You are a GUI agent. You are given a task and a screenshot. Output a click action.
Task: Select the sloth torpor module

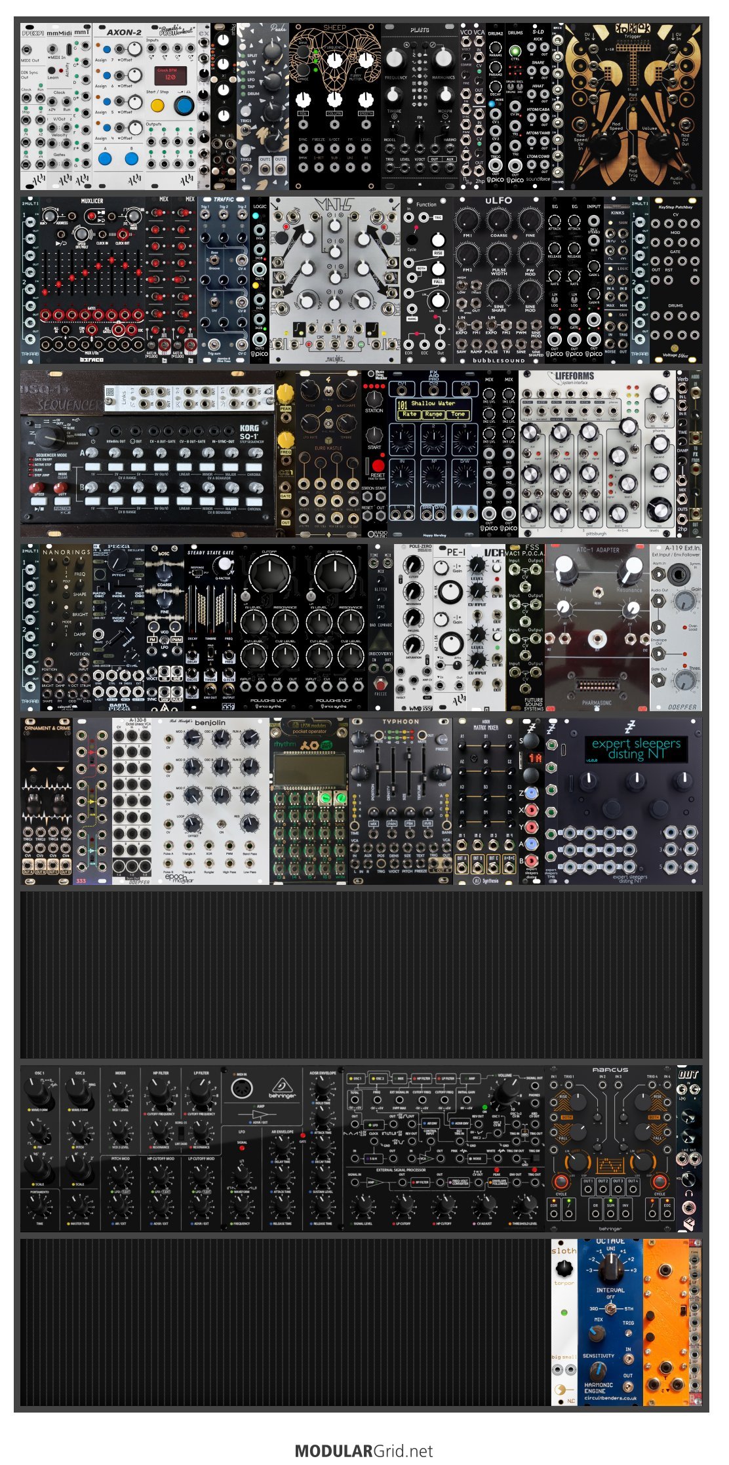point(564,1322)
